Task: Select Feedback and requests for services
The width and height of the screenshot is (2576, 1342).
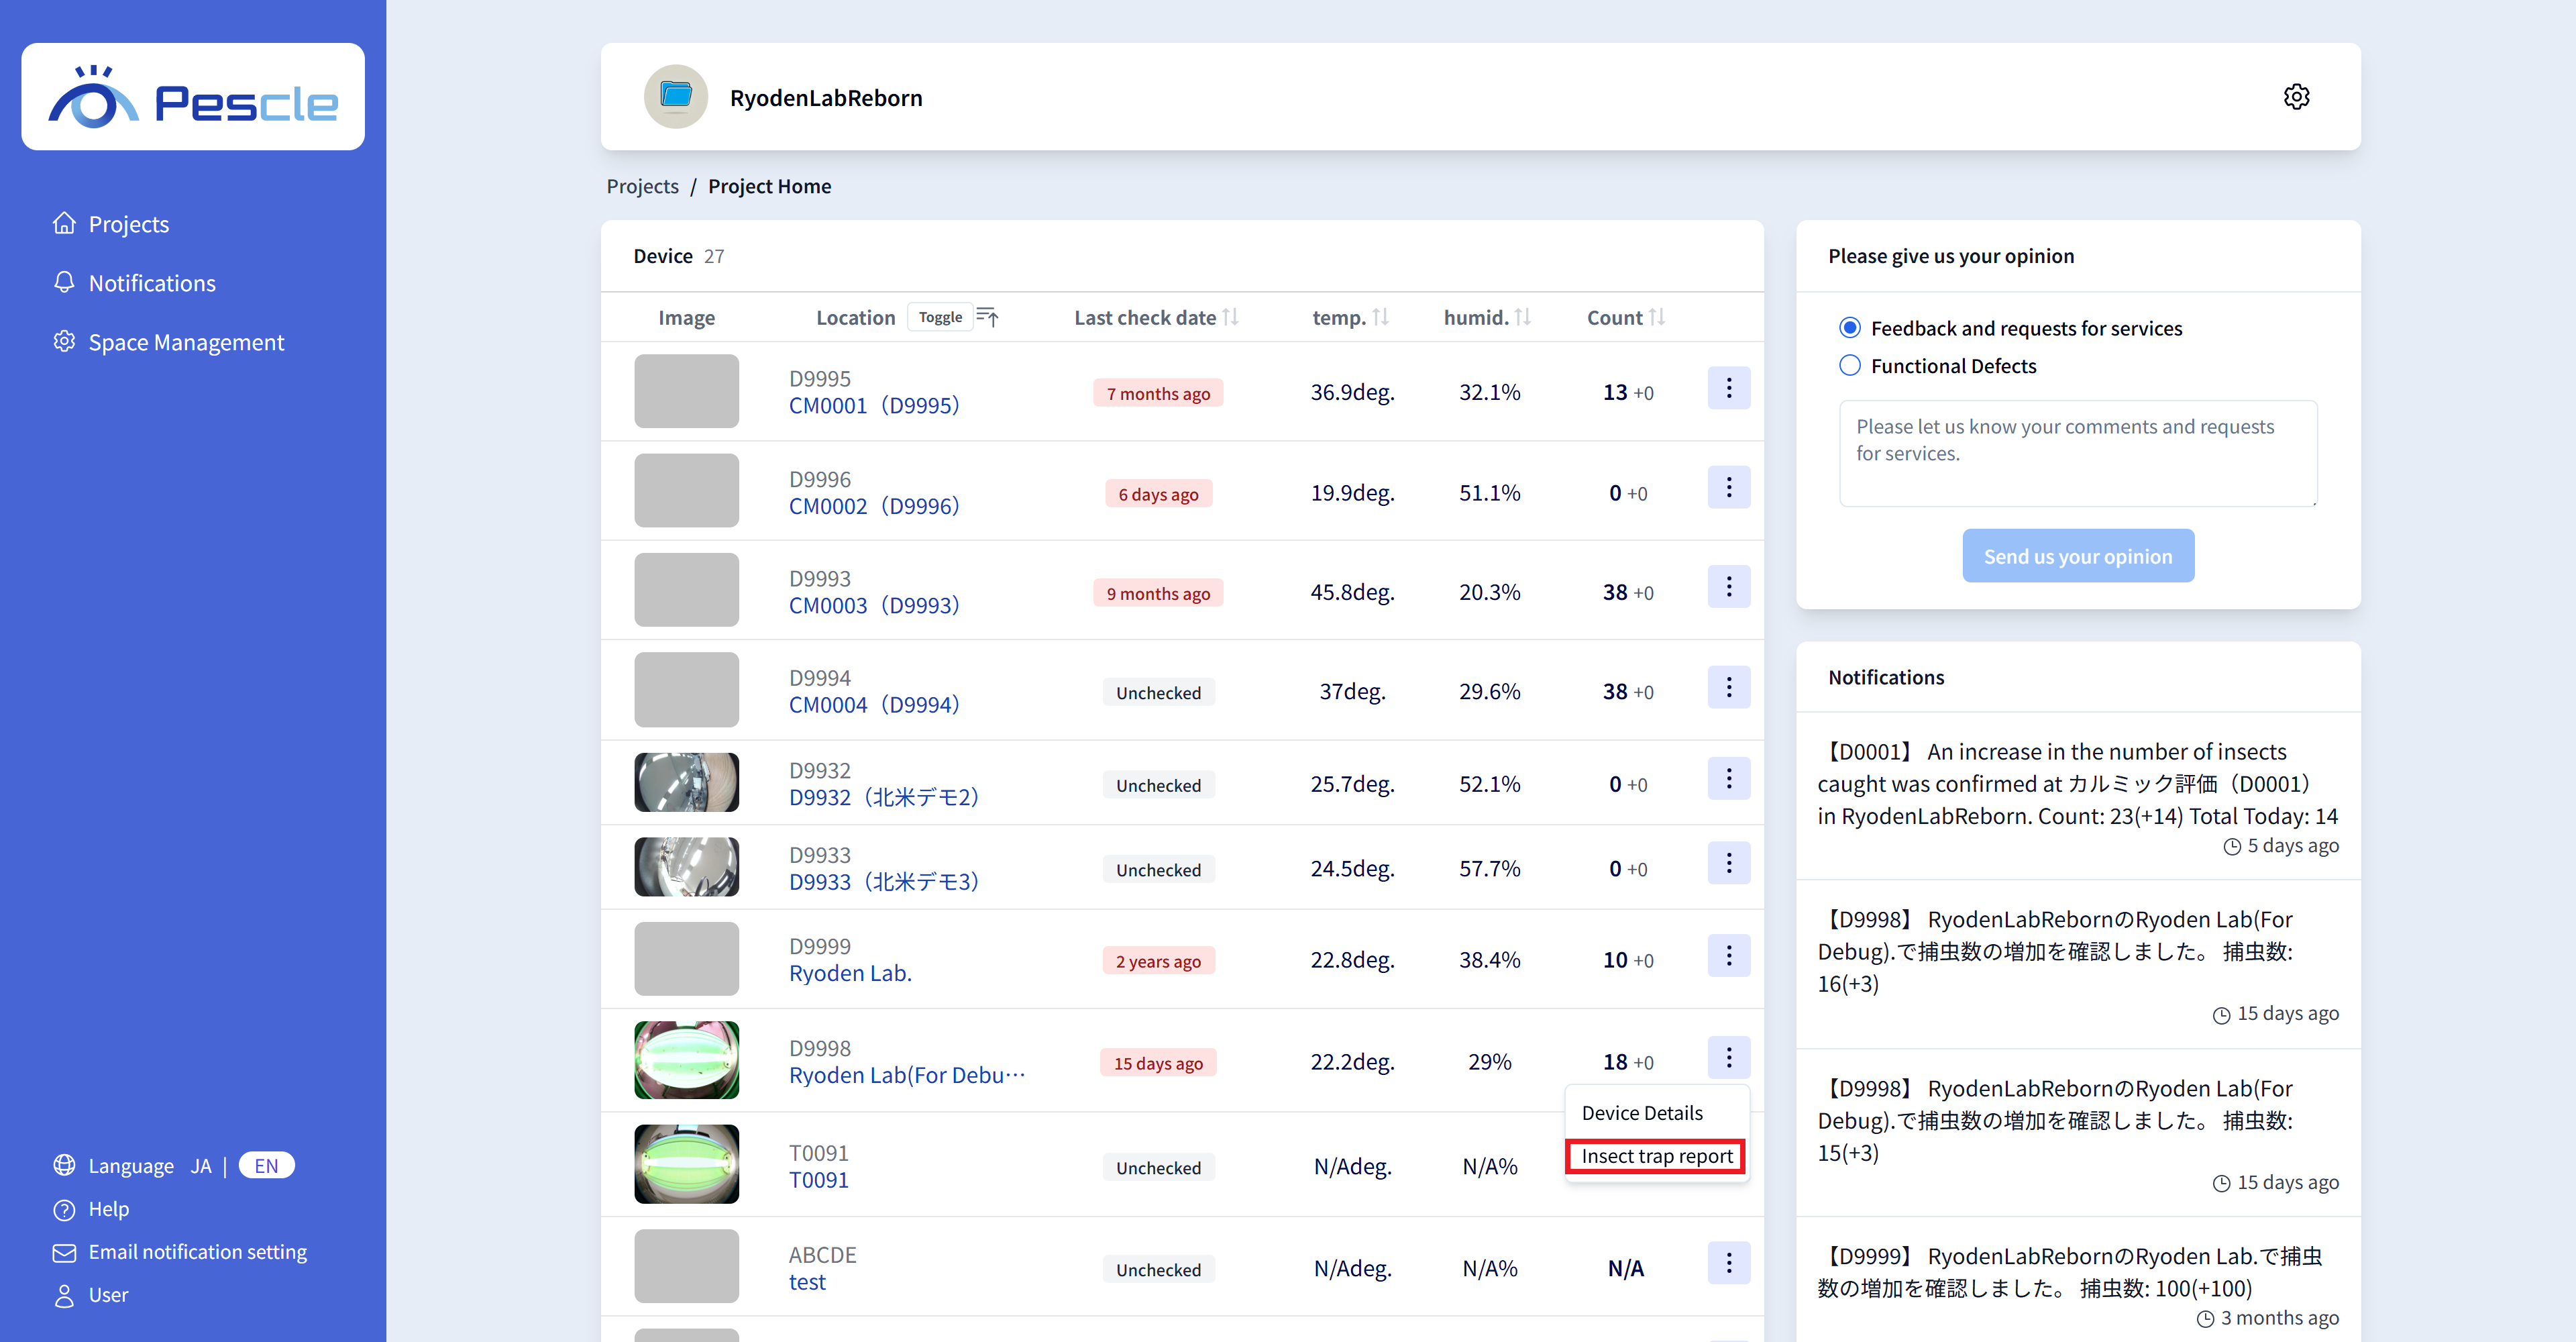Action: click(x=1850, y=328)
